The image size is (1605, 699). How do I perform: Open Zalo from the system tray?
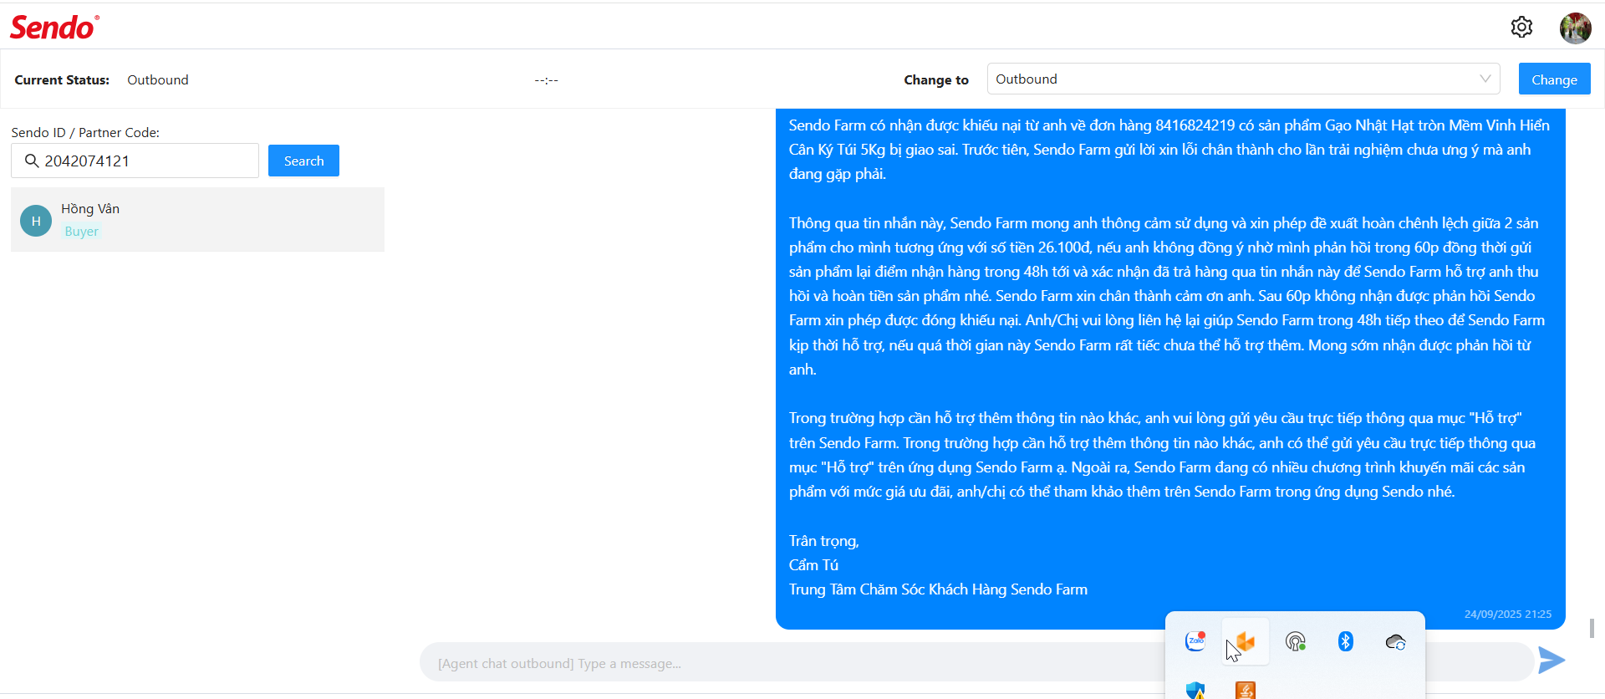(x=1195, y=641)
